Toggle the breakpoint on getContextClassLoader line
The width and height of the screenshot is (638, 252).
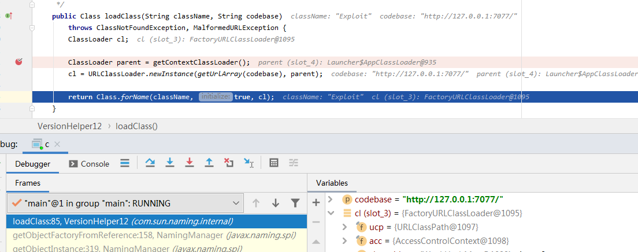pyautogui.click(x=18, y=62)
